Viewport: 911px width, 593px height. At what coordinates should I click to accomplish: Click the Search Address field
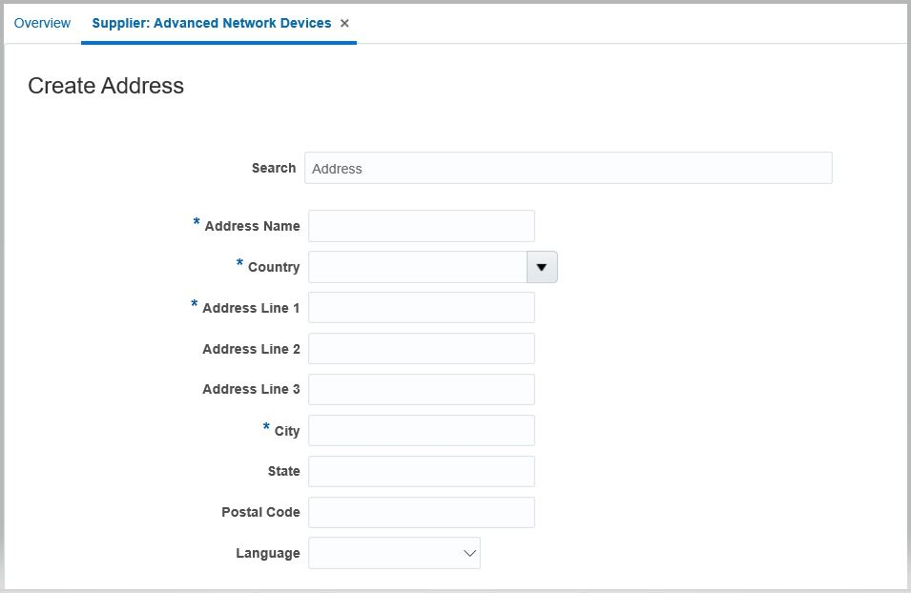568,169
